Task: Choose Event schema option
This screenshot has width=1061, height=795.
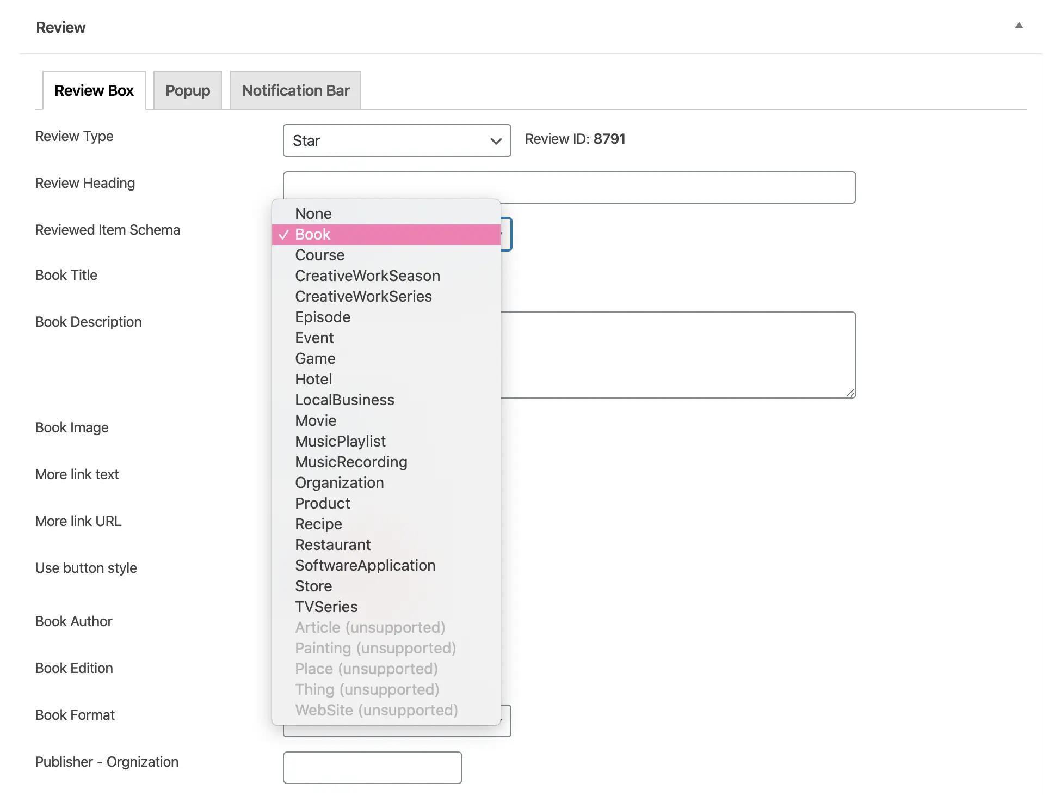Action: [x=386, y=338]
